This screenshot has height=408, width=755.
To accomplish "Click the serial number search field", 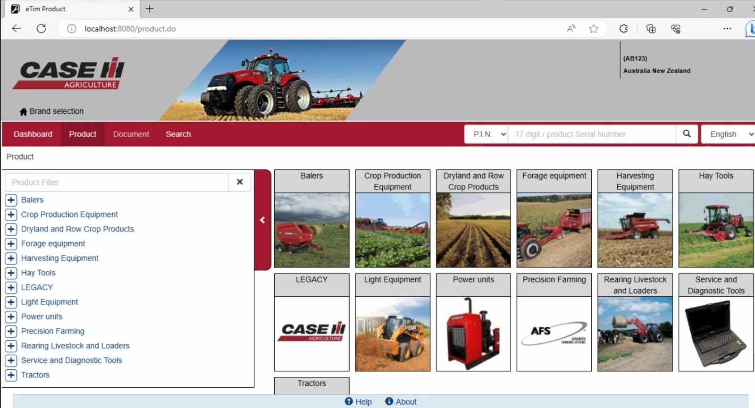I will click(592, 134).
